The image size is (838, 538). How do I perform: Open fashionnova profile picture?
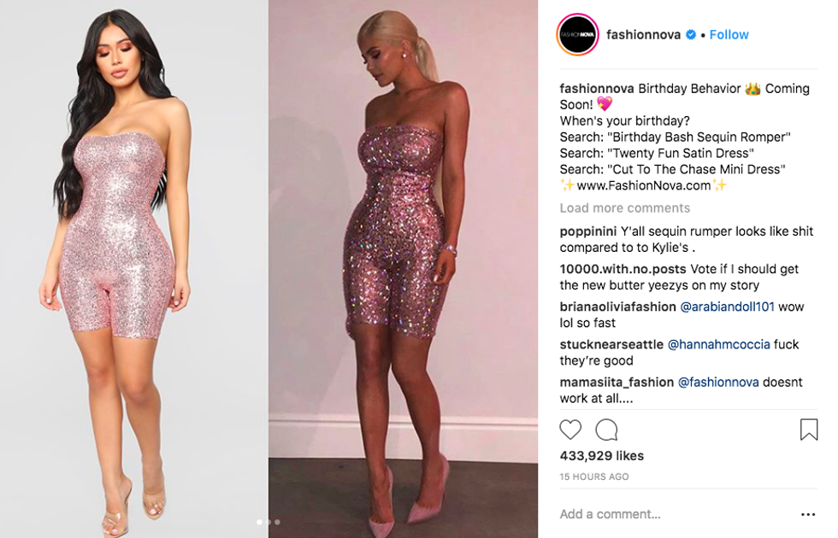point(578,35)
